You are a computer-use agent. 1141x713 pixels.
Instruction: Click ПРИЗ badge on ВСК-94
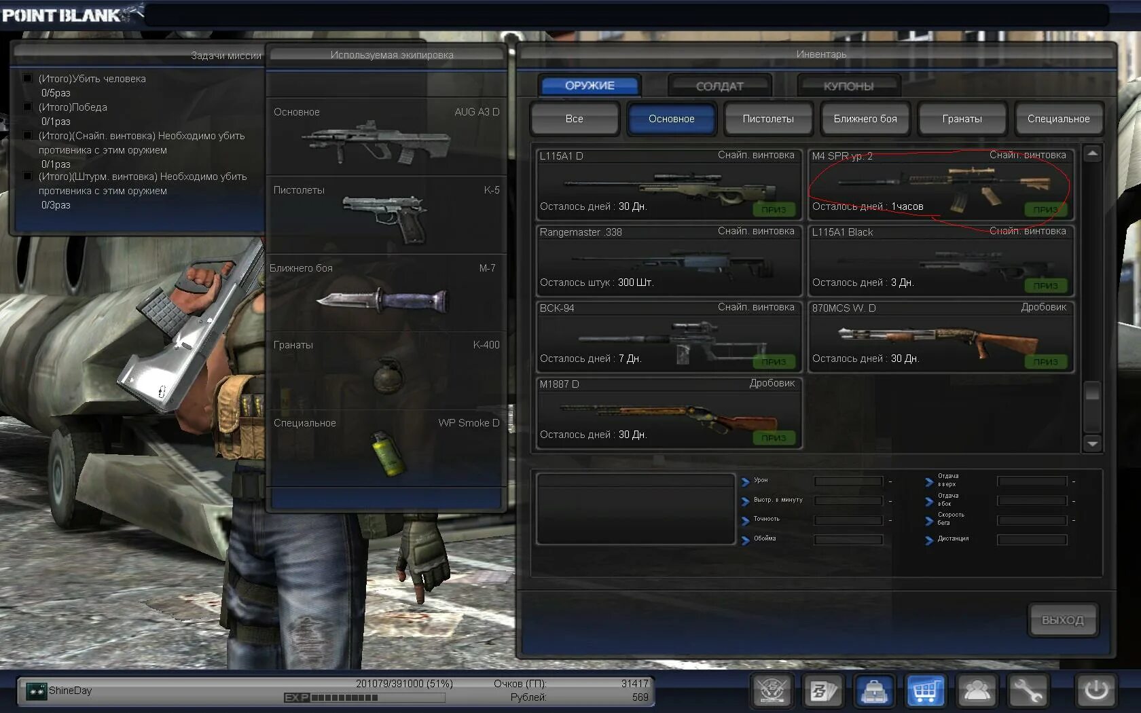pyautogui.click(x=774, y=362)
